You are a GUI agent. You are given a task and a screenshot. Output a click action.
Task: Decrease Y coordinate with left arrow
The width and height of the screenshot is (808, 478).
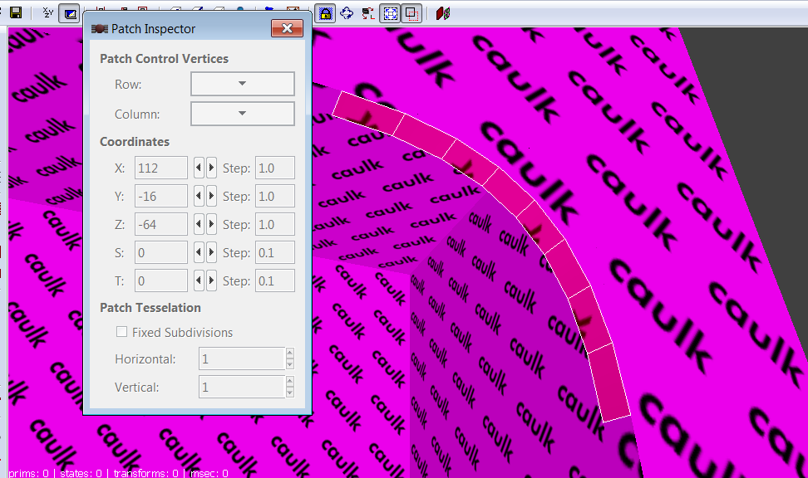pos(199,197)
